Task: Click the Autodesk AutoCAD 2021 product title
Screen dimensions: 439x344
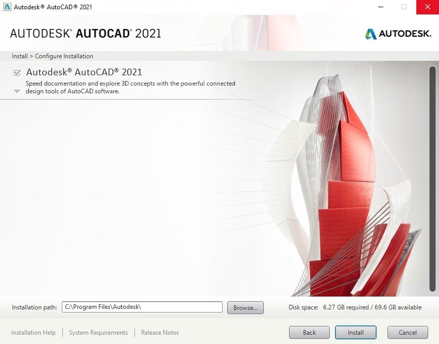Action: pyautogui.click(x=84, y=72)
